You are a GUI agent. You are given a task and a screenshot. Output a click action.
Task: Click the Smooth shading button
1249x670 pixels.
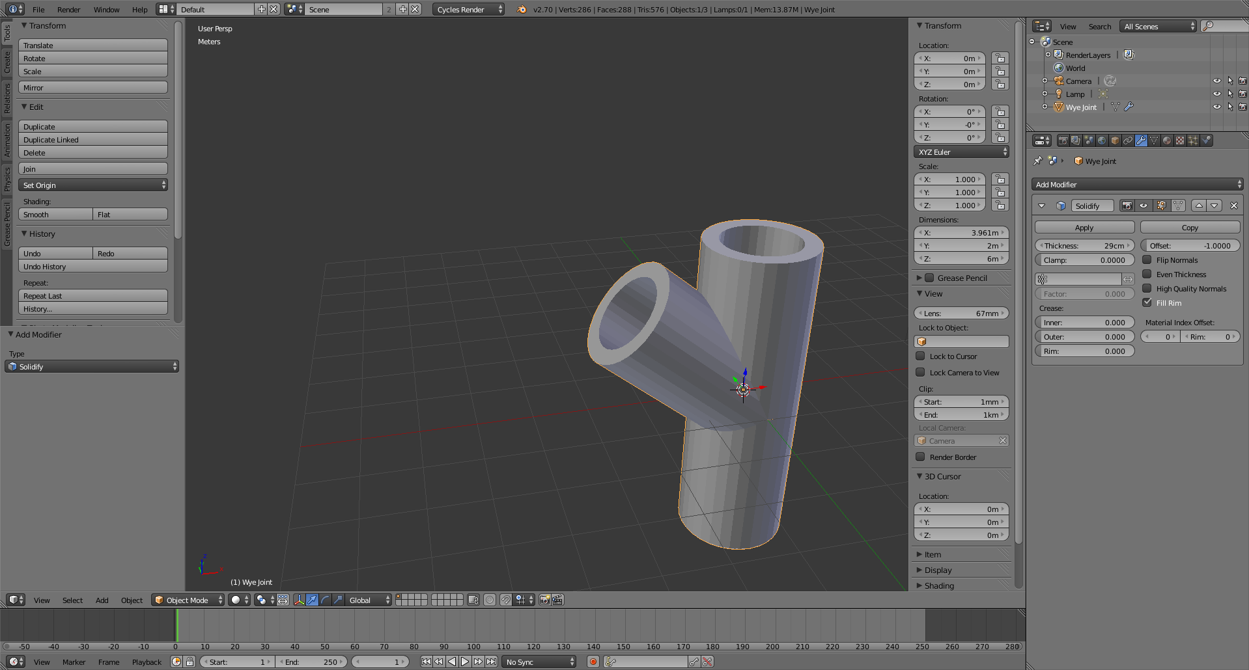click(x=55, y=215)
